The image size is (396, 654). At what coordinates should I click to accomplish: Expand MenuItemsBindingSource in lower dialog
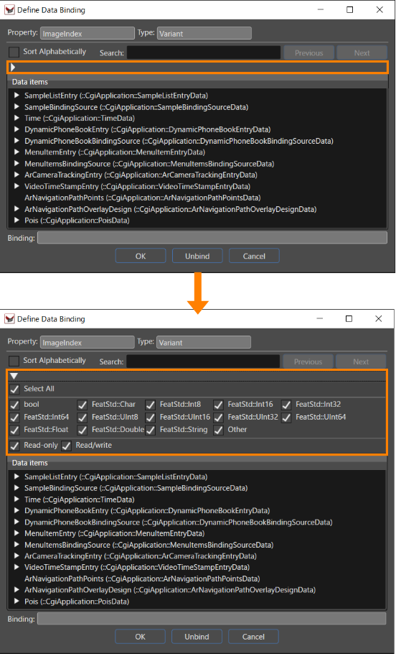click(16, 544)
